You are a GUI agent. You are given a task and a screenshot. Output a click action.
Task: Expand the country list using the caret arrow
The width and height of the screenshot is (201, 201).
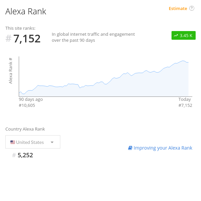pos(52,142)
